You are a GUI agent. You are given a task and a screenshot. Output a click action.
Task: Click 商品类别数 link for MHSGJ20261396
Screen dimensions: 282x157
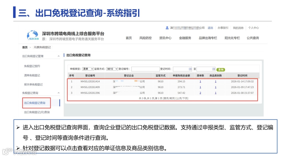[x=215, y=93]
